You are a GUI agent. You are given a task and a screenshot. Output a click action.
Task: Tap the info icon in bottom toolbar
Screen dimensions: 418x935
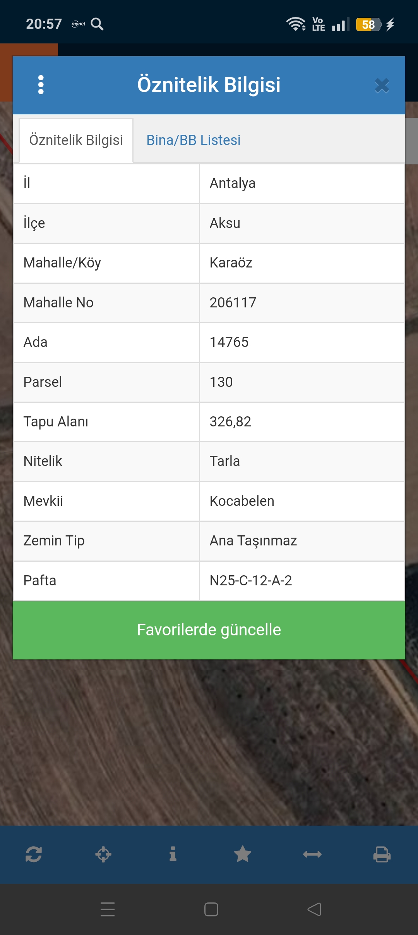[x=173, y=854]
